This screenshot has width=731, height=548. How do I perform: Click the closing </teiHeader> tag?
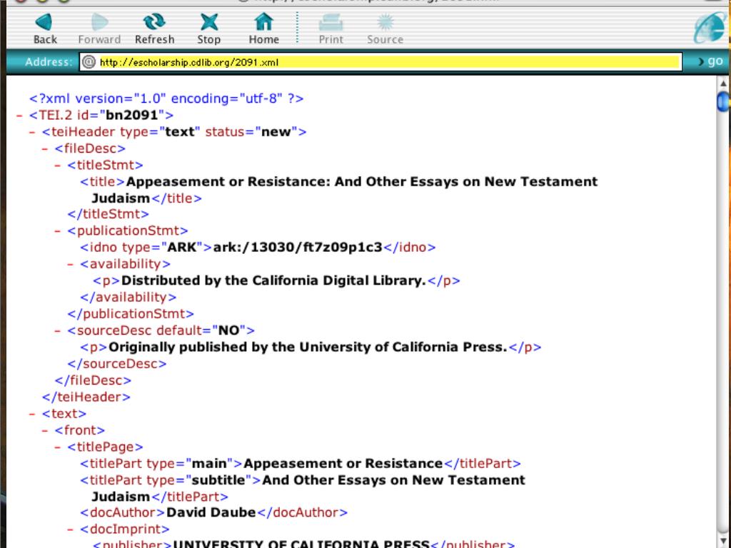tap(86, 397)
